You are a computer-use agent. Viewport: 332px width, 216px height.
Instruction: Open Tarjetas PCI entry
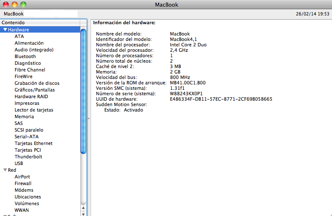(28, 150)
